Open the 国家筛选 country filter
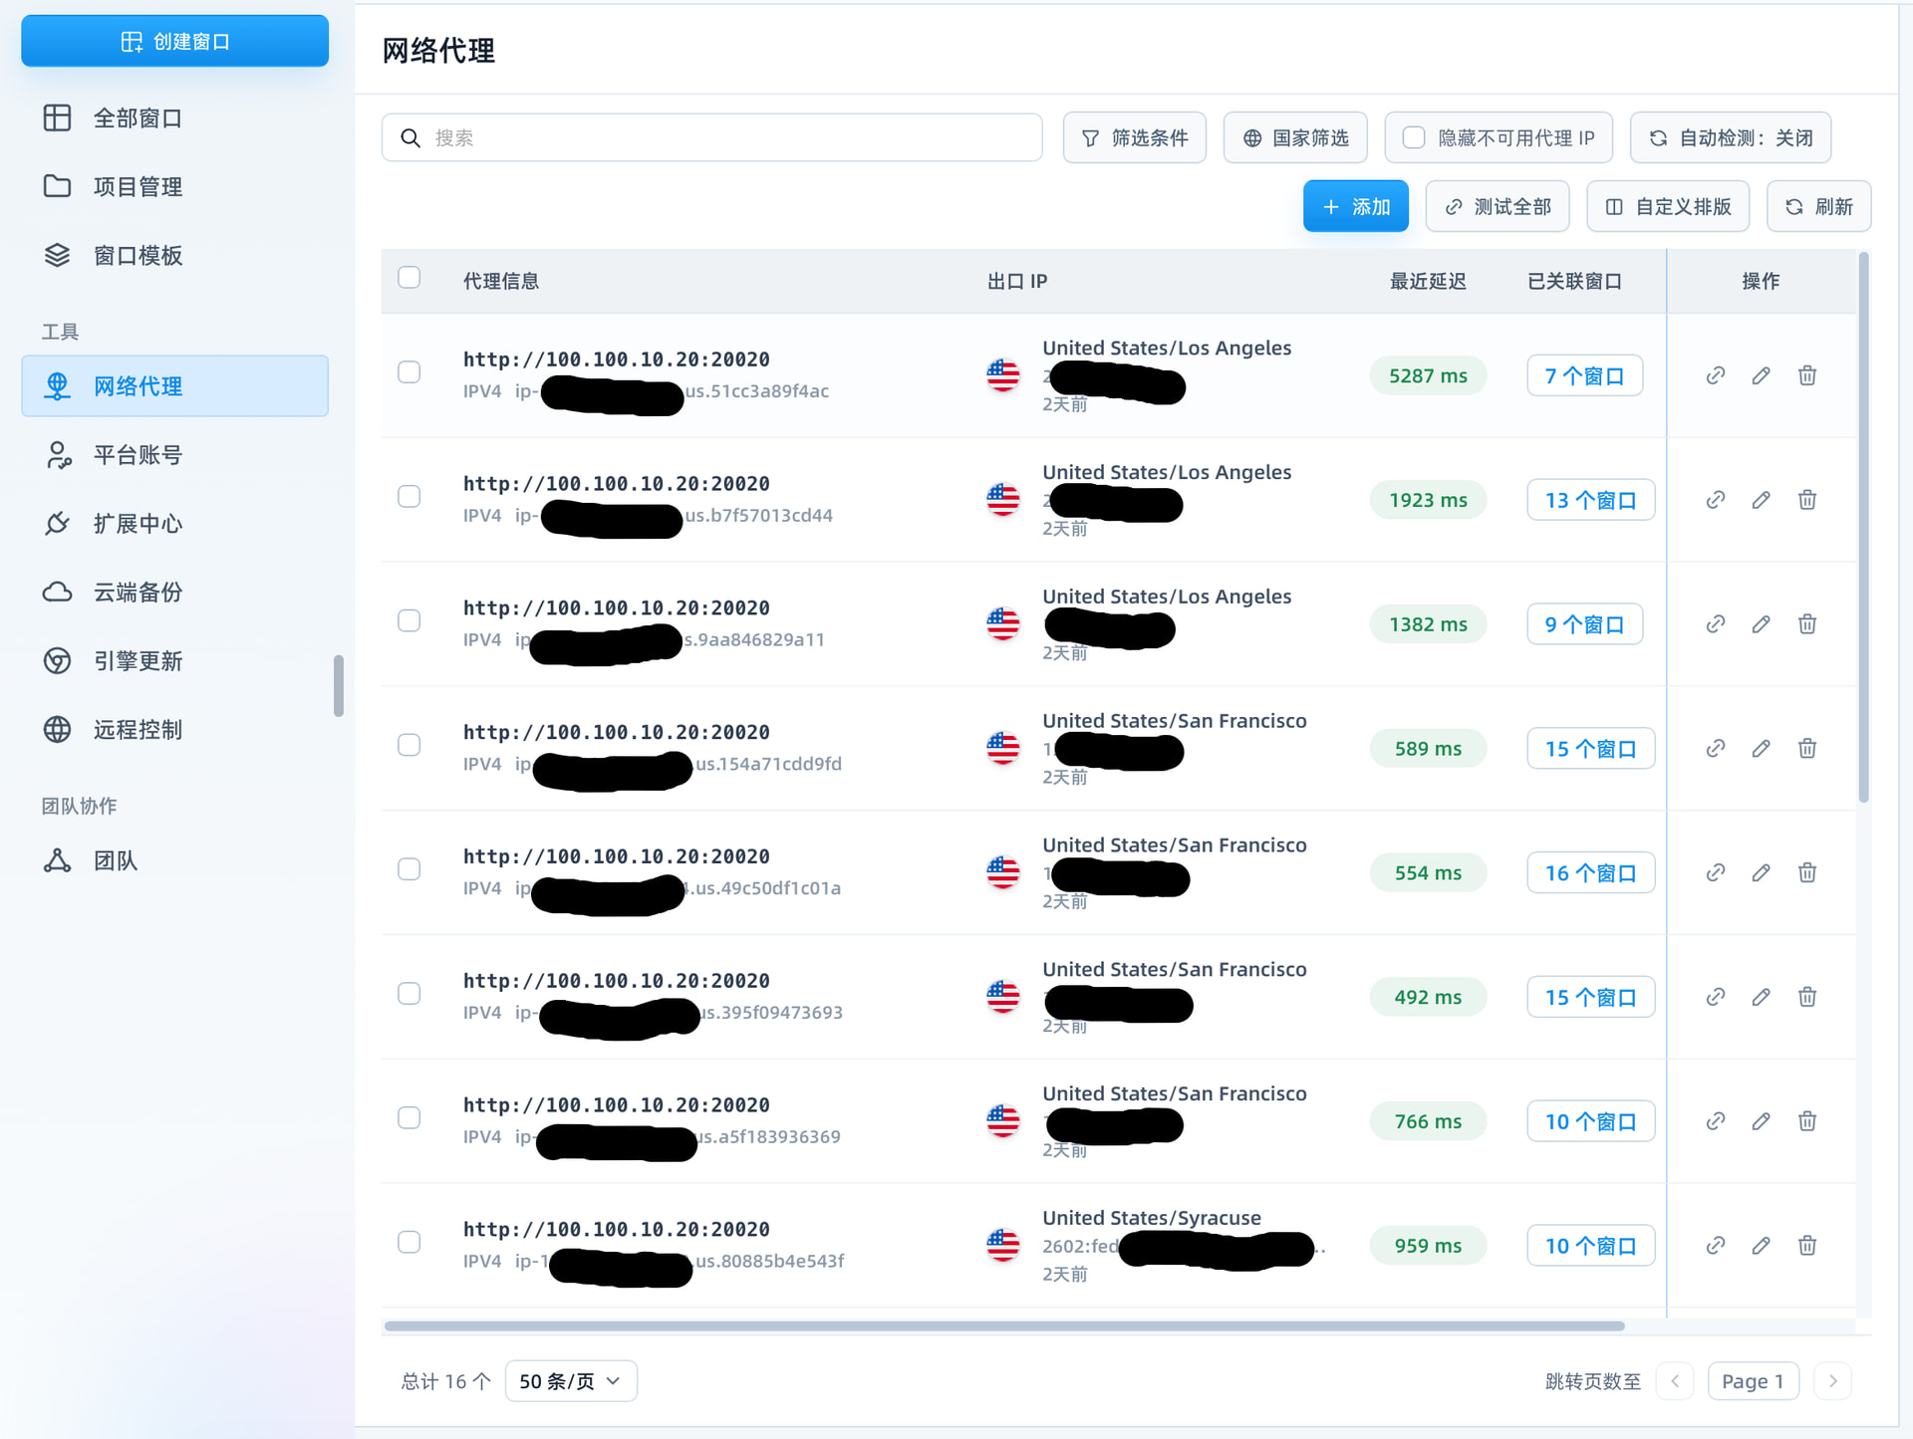The width and height of the screenshot is (1913, 1439). [1295, 137]
